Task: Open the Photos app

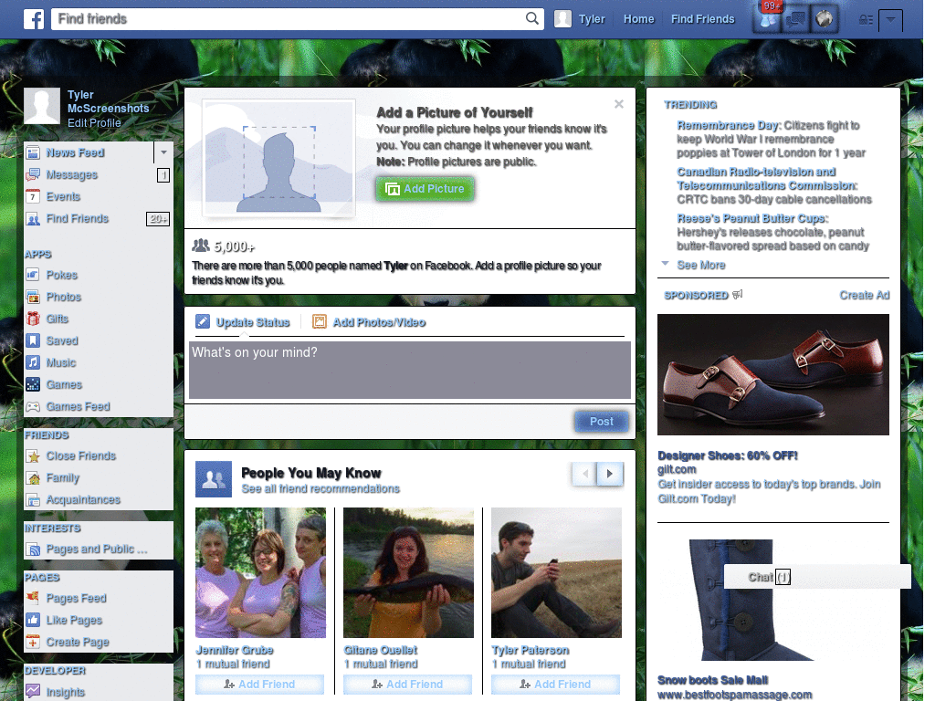Action: tap(64, 297)
